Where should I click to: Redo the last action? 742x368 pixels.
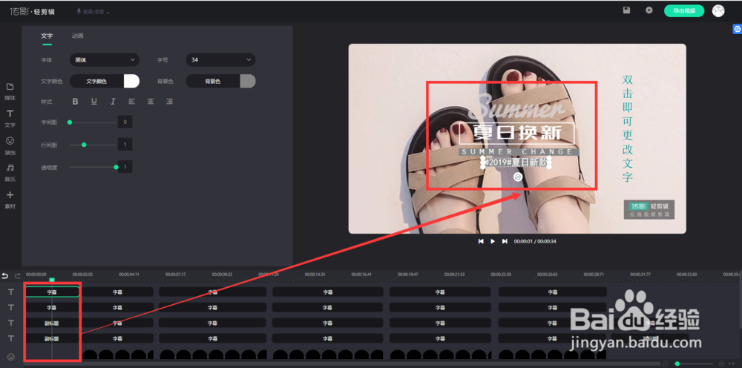point(18,276)
